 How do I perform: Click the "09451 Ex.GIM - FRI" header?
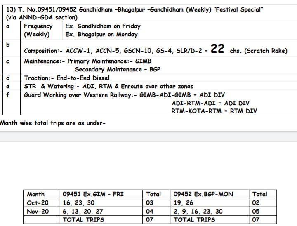click(x=93, y=194)
